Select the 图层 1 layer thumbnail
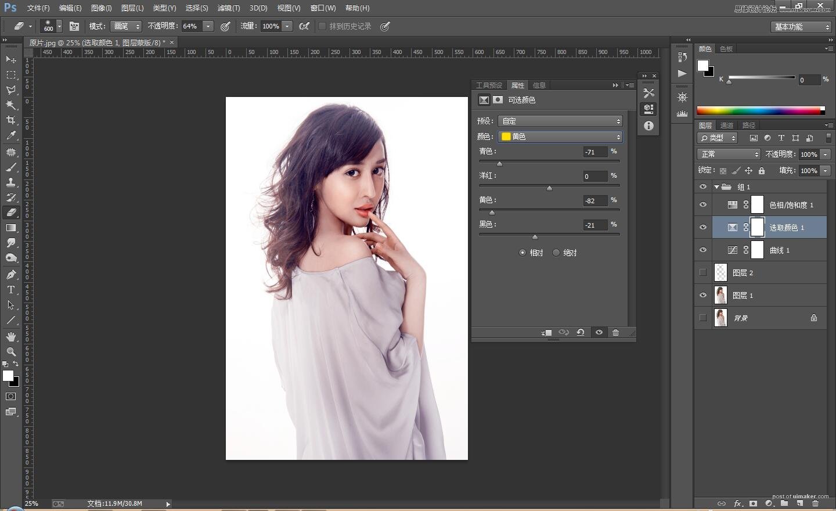The width and height of the screenshot is (836, 511). pyautogui.click(x=720, y=295)
